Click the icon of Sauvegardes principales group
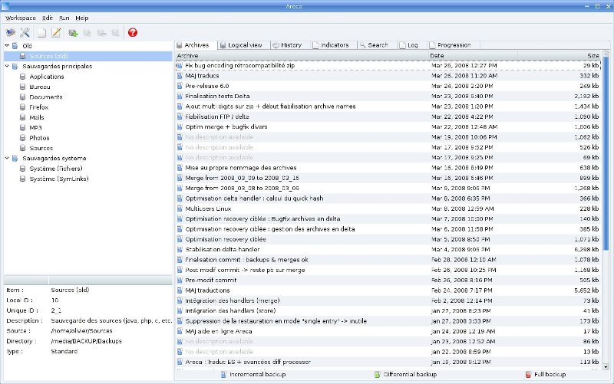This screenshot has width=614, height=384. click(15, 67)
